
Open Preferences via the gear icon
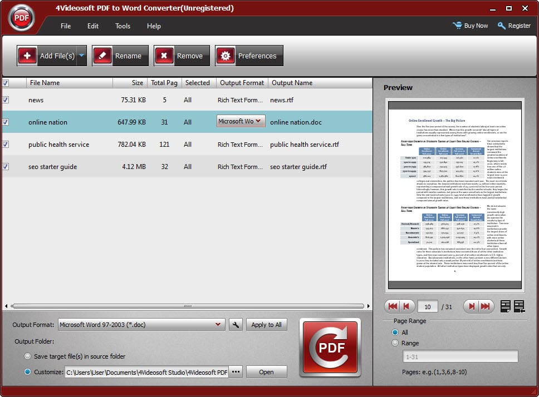[226, 55]
